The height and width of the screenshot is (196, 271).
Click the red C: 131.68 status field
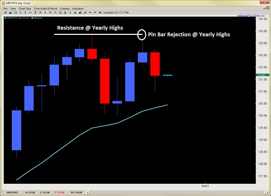(x=60, y=192)
